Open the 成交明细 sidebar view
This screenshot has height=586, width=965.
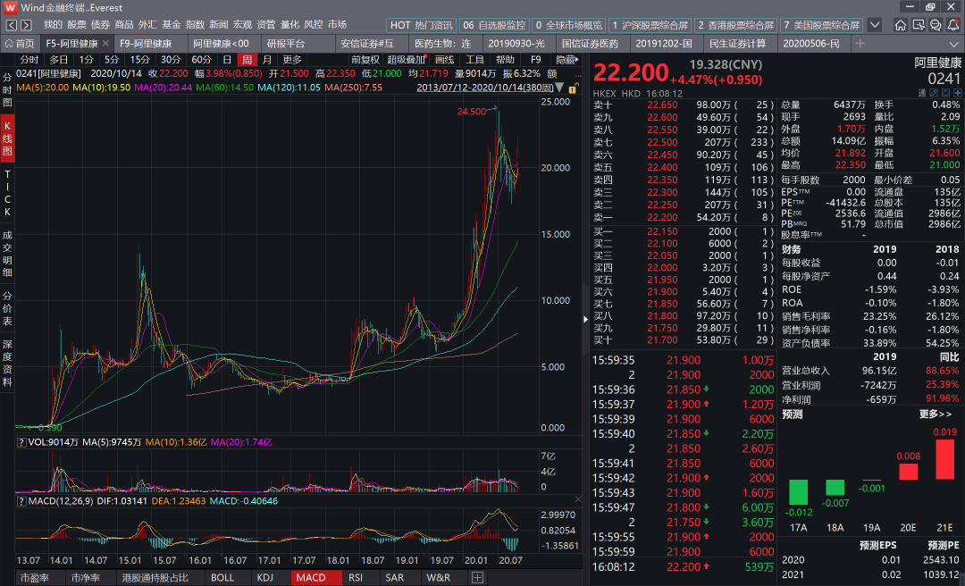point(7,253)
